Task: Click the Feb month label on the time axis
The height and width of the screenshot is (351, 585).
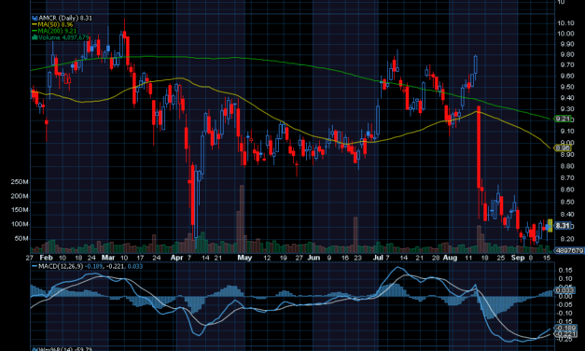Action: coord(47,258)
